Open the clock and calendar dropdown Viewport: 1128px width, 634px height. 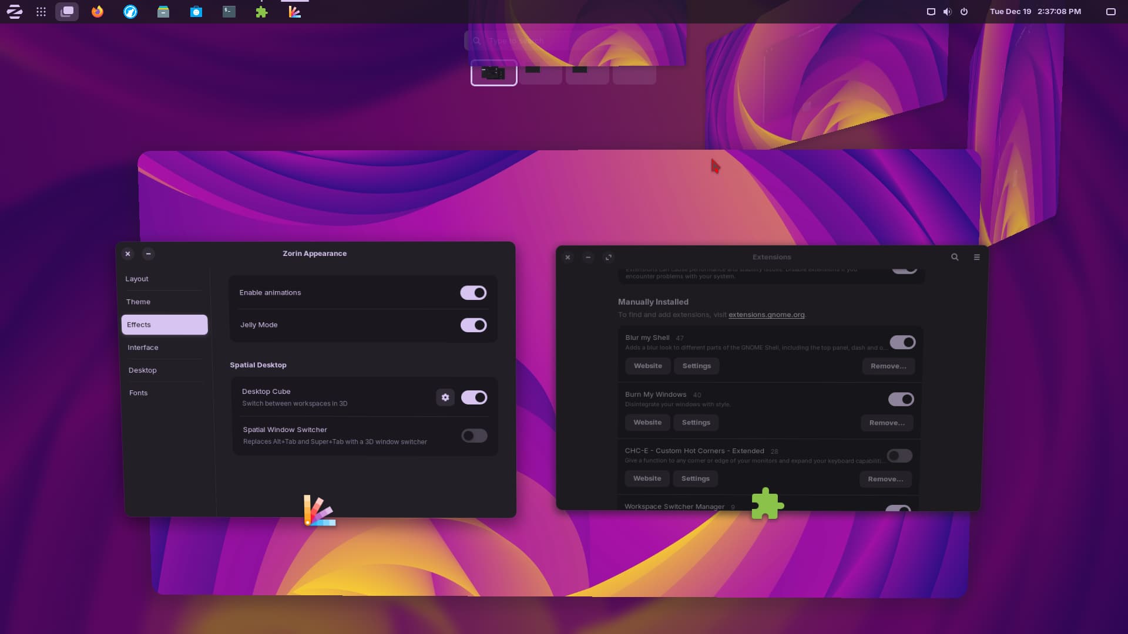[x=1035, y=12]
